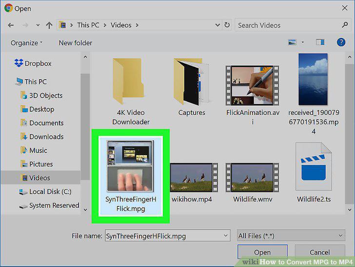The height and width of the screenshot is (267, 355).
Task: Click the Cancel button
Action: [x=320, y=252]
